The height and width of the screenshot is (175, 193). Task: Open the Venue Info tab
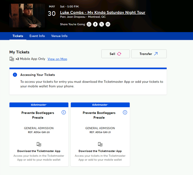59,36
